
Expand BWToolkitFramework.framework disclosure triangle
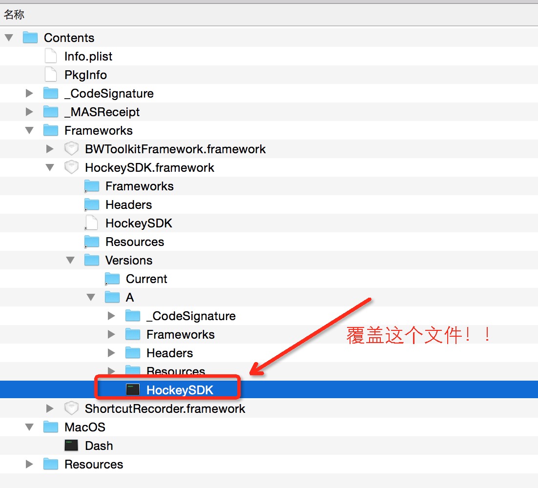click(x=50, y=149)
